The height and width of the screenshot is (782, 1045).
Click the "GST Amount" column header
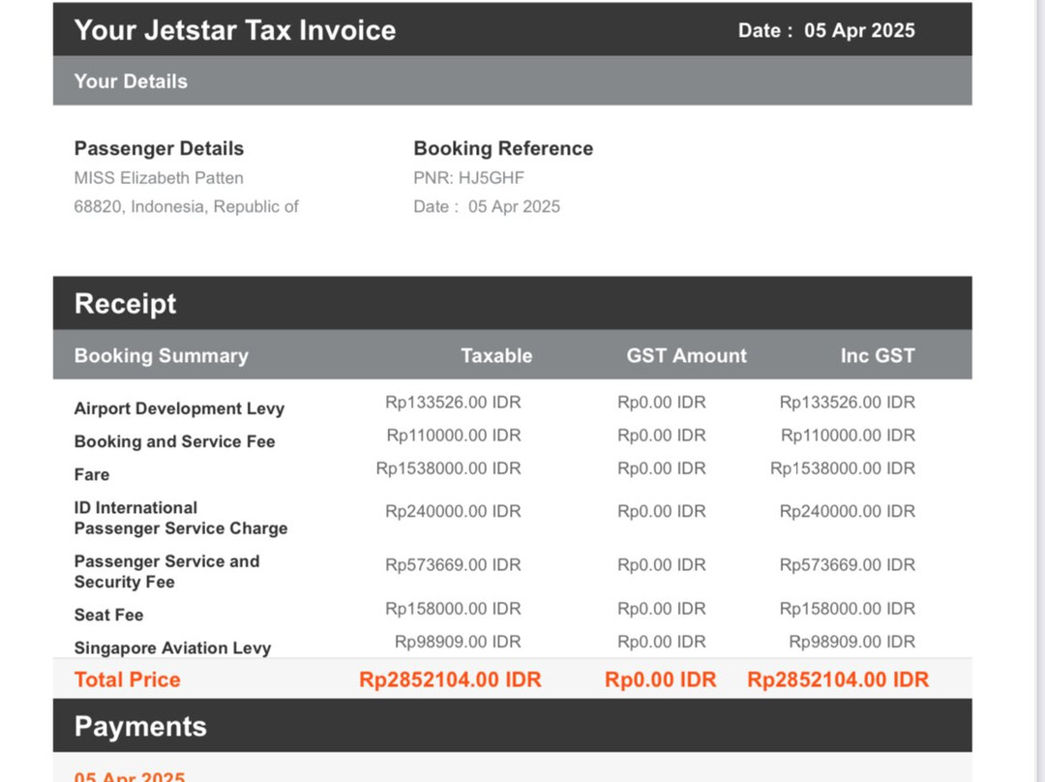[x=686, y=355]
